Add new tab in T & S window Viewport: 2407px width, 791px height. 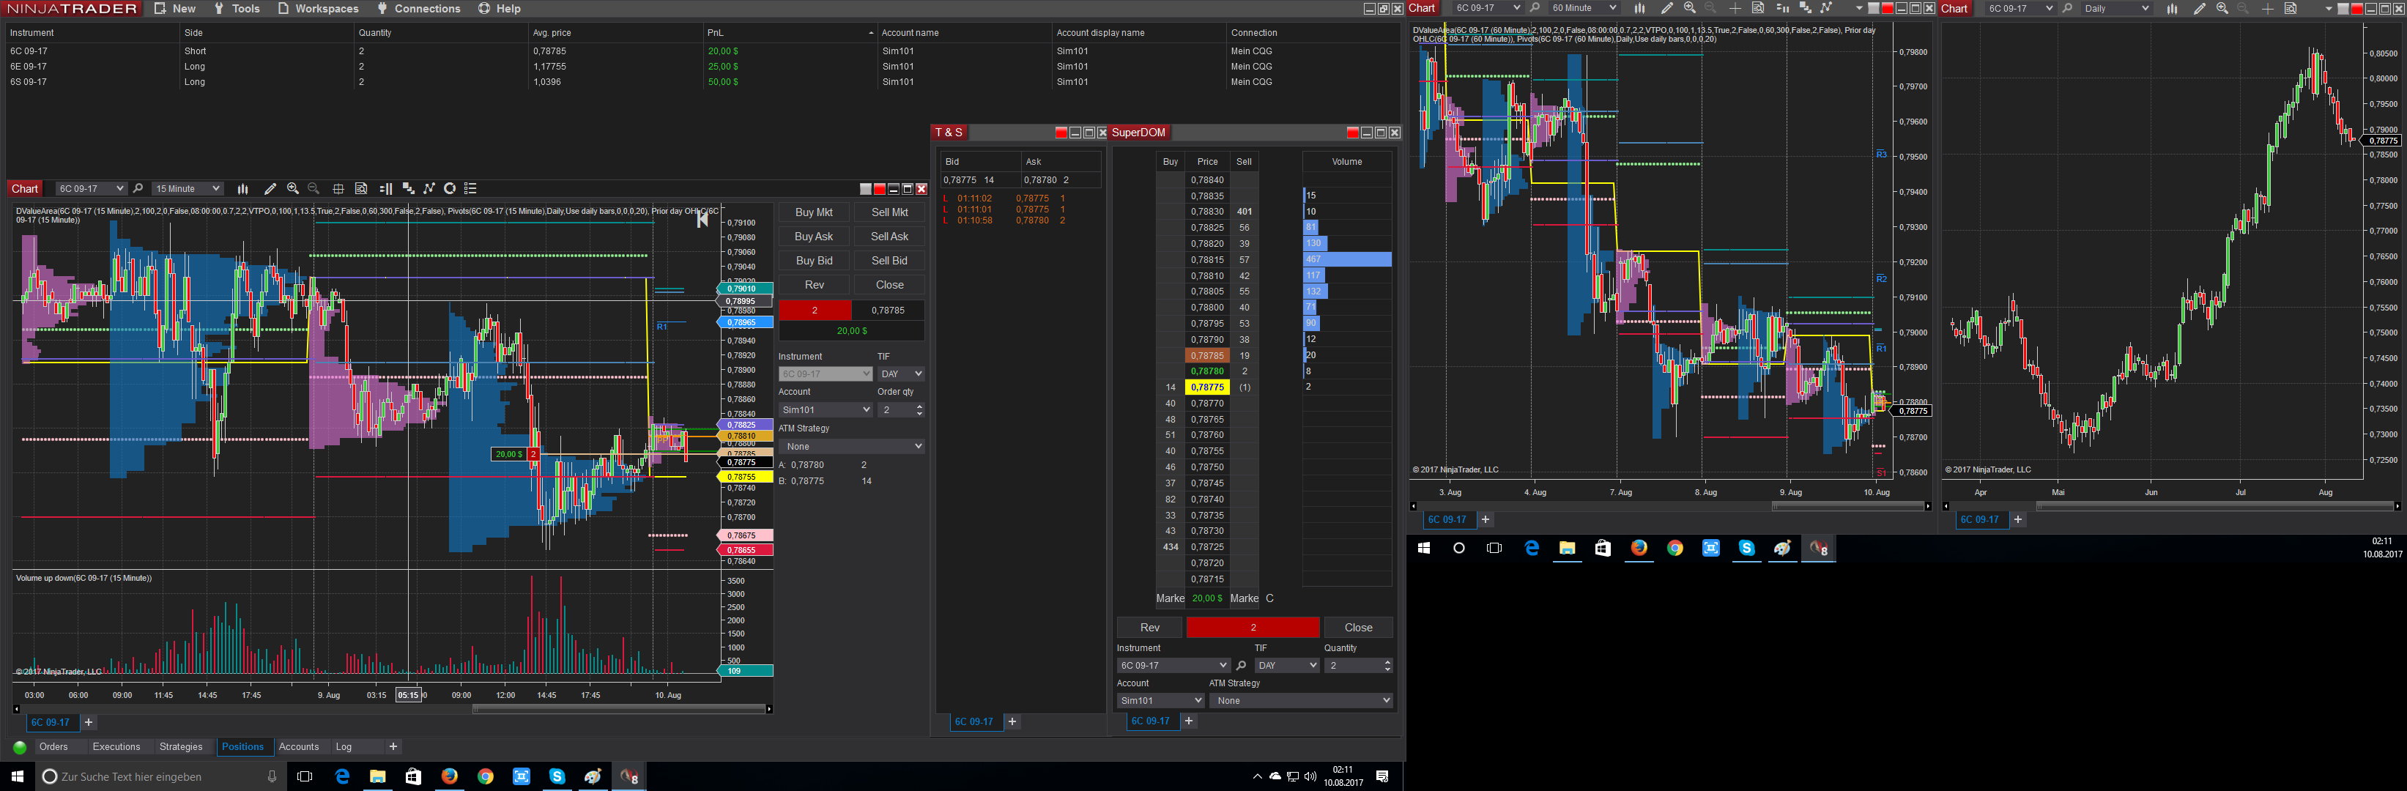[x=1012, y=722]
